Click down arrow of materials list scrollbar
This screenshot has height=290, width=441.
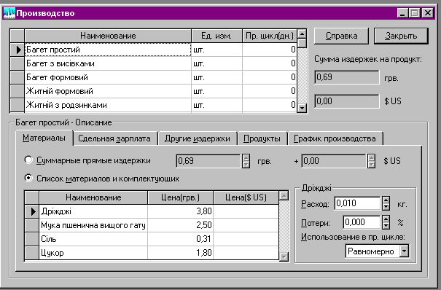pos(284,256)
